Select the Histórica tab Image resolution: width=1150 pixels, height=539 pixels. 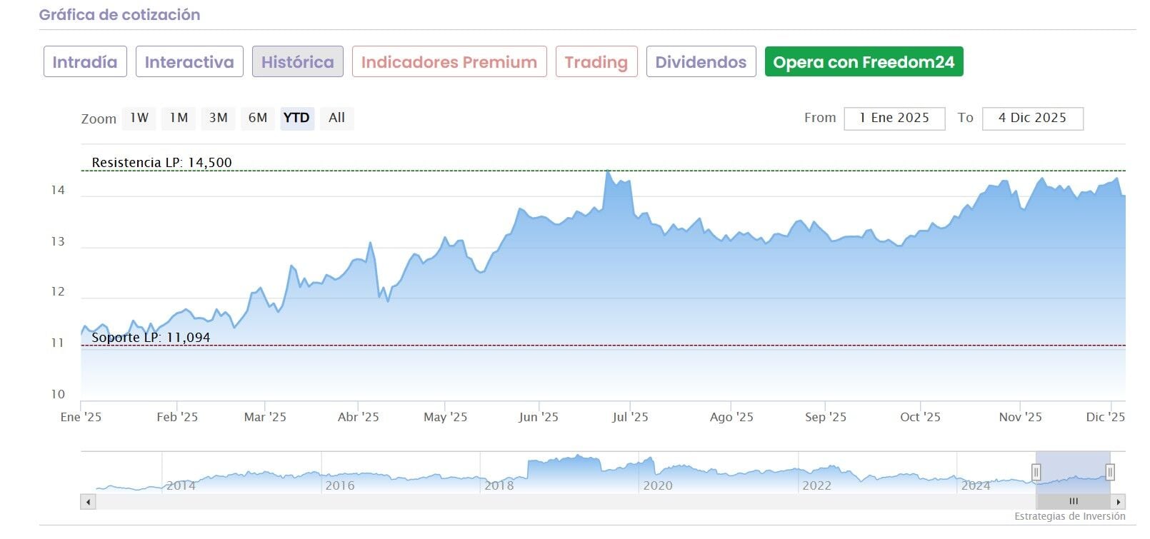pyautogui.click(x=297, y=62)
